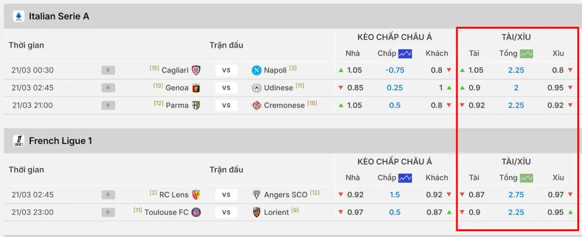Viewport: 582px width, 237px height.
Task: Open total goals chart icon in Ligue 1
Action: click(527, 178)
